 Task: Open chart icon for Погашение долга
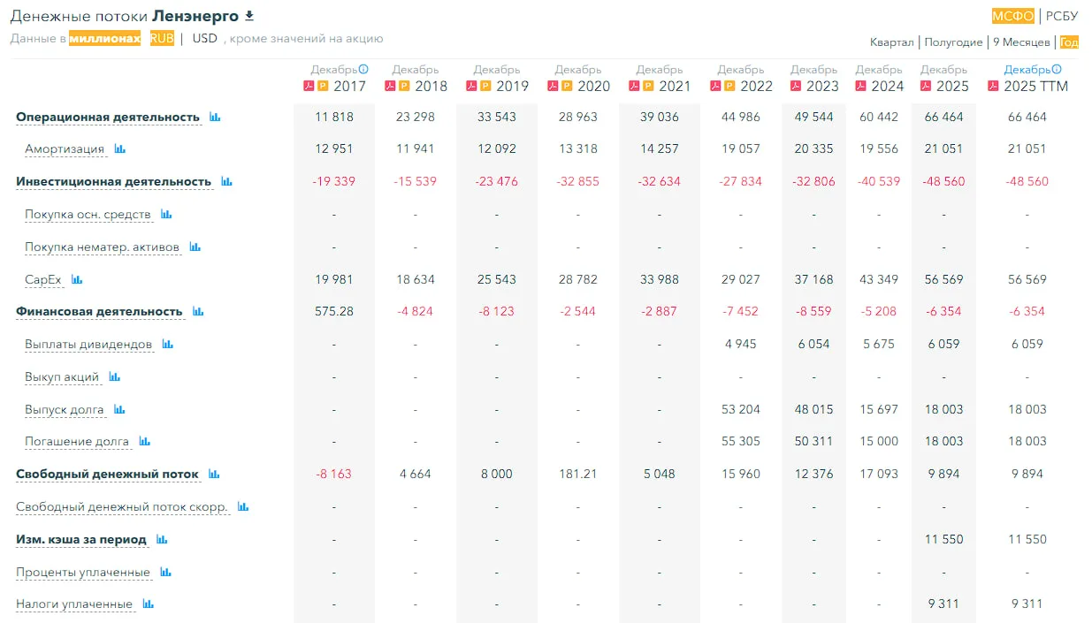pyautogui.click(x=144, y=441)
